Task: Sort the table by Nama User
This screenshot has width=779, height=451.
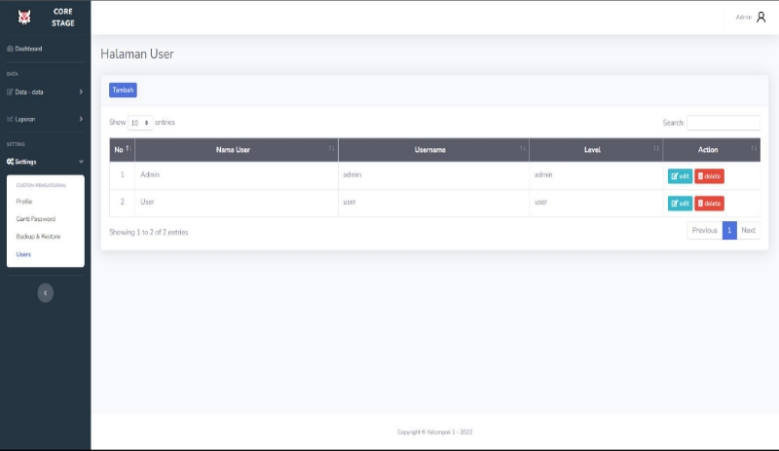Action: click(x=234, y=150)
